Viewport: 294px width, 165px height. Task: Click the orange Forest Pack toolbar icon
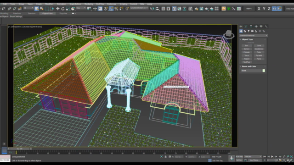pyautogui.click(x=224, y=9)
